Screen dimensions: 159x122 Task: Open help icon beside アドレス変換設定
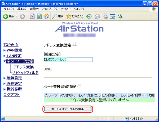(x=75, y=44)
